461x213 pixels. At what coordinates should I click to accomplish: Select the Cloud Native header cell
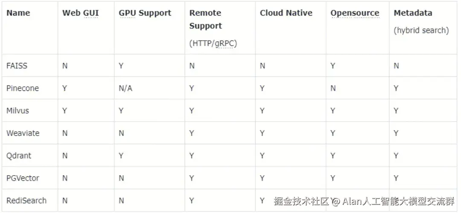pos(286,13)
